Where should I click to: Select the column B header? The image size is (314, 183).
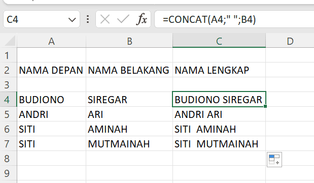129,41
